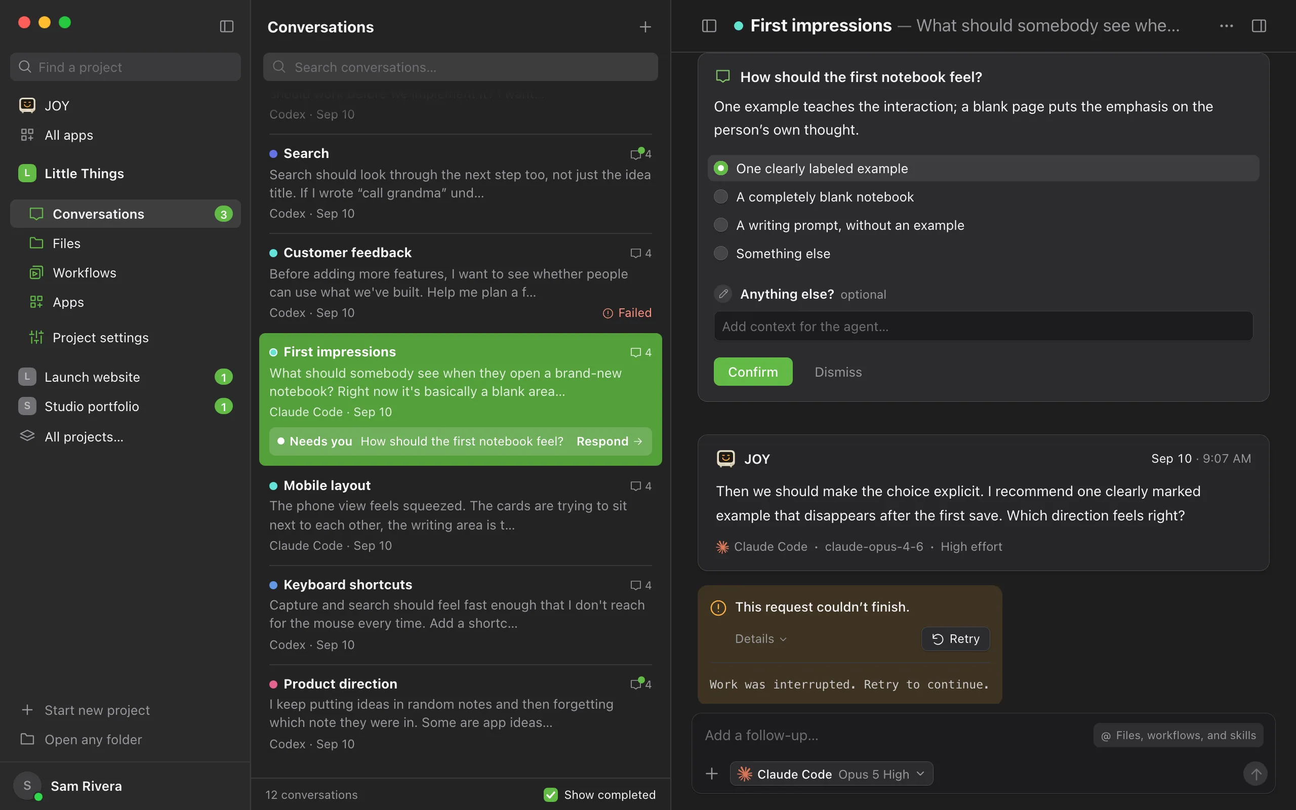Click the Open any folder icon
The height and width of the screenshot is (810, 1296).
tap(27, 739)
